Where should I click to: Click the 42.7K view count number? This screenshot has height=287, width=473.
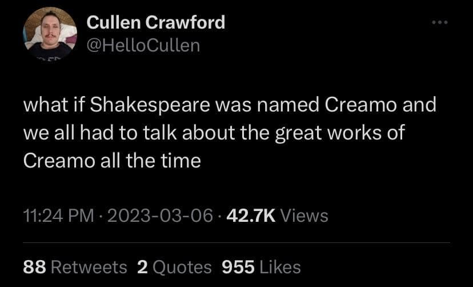pyautogui.click(x=251, y=216)
